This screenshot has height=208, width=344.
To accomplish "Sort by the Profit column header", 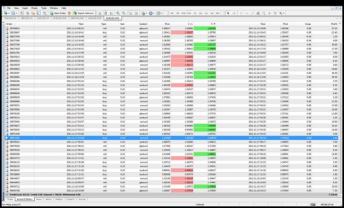I will point(325,24).
